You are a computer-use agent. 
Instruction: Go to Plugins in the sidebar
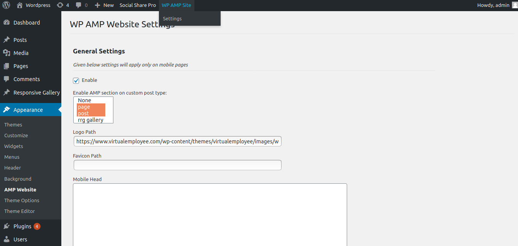pos(22,226)
